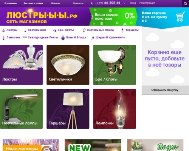Open the Доставка и оплата menu item
The image size is (189, 151).
pos(33,3)
